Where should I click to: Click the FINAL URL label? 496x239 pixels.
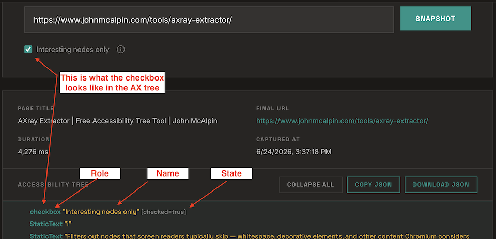[x=272, y=109]
